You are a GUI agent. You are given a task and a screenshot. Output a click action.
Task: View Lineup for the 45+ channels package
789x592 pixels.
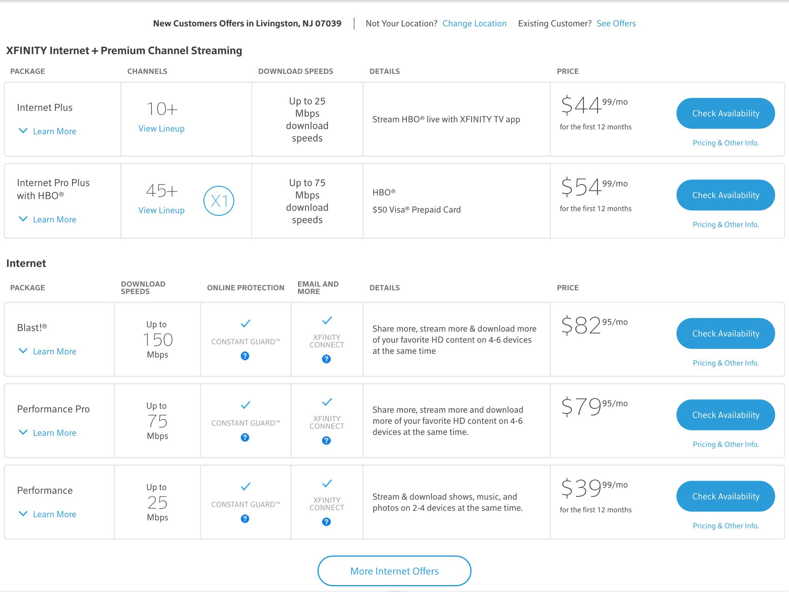click(162, 211)
